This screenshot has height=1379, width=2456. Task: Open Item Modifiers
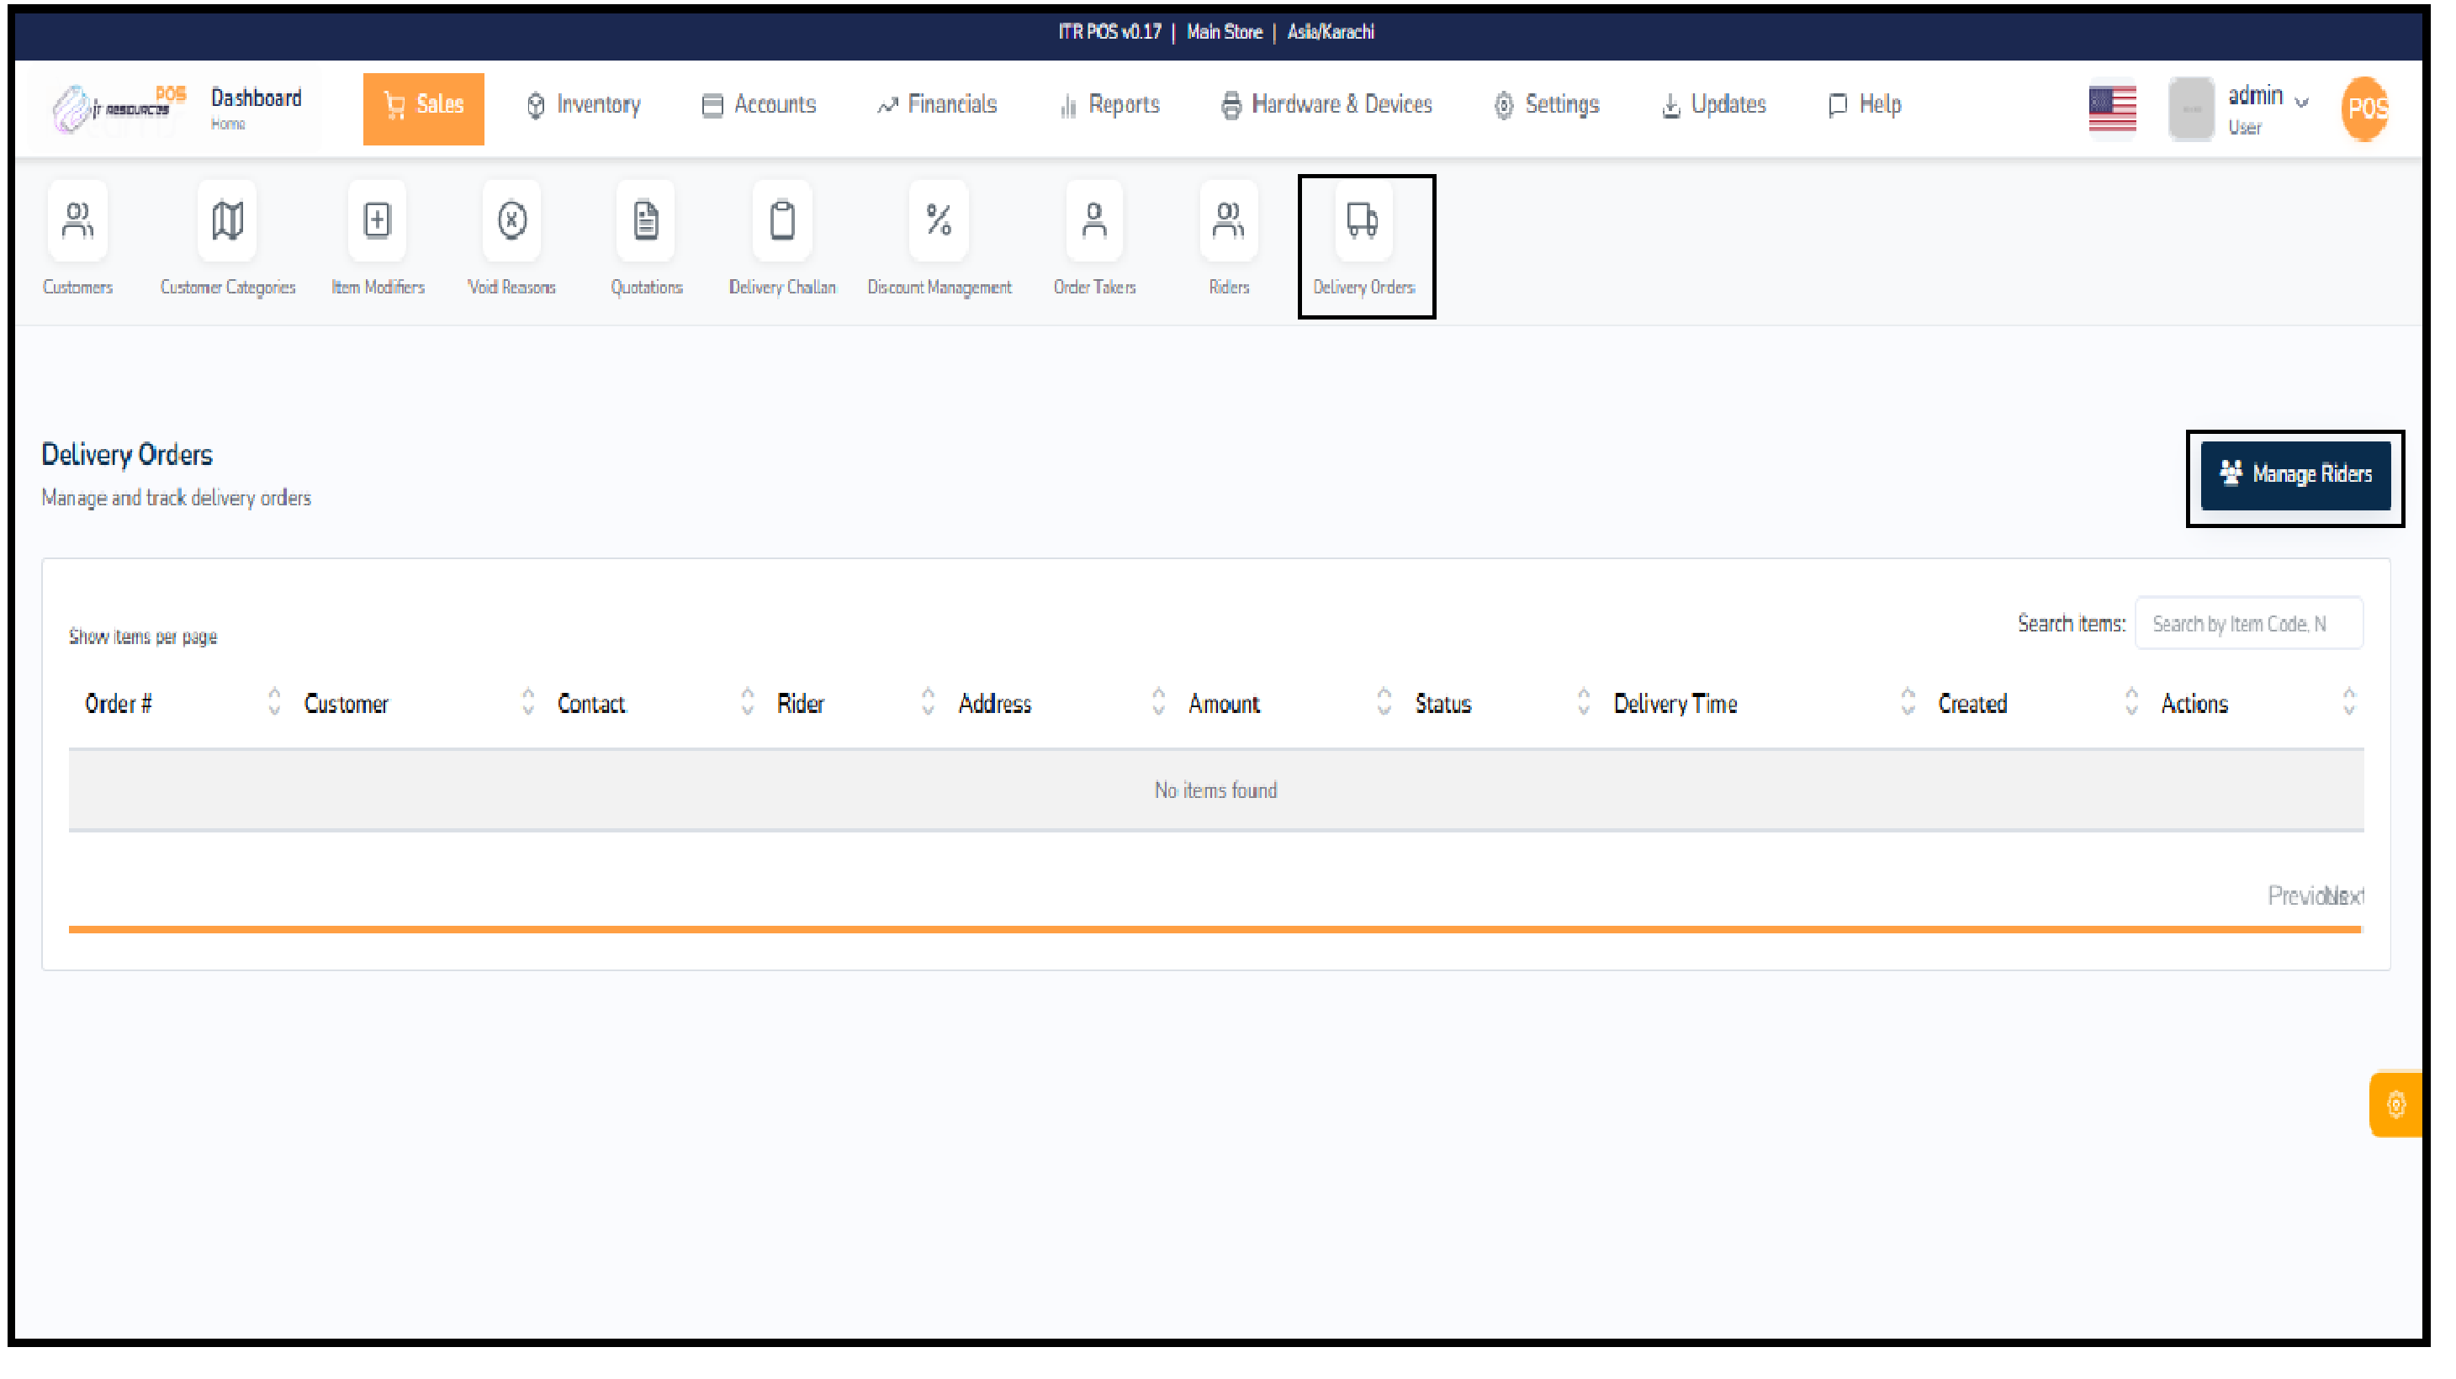377,238
